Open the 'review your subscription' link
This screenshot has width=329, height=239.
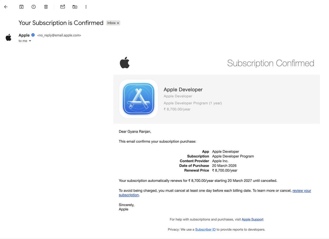click(x=215, y=193)
